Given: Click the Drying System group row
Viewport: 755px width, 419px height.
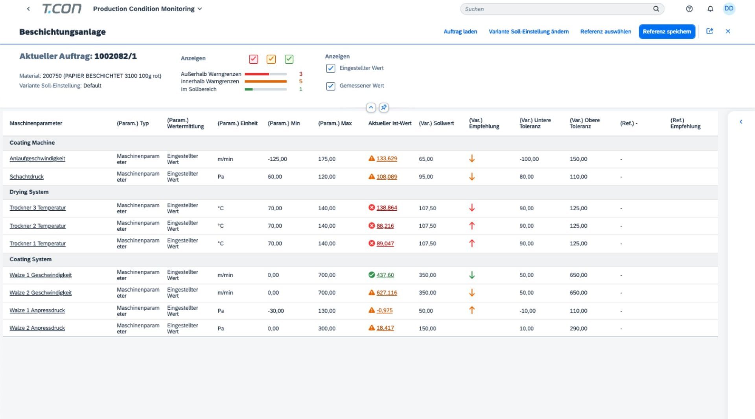Looking at the screenshot, I should click(360, 192).
